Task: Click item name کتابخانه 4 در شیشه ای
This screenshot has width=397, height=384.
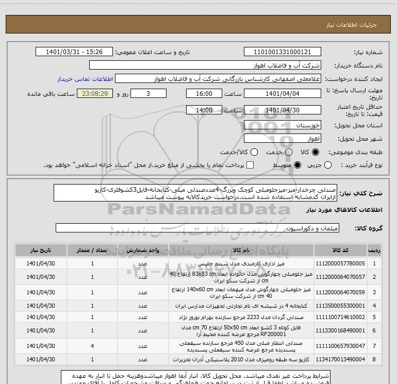Action: pyautogui.click(x=241, y=306)
